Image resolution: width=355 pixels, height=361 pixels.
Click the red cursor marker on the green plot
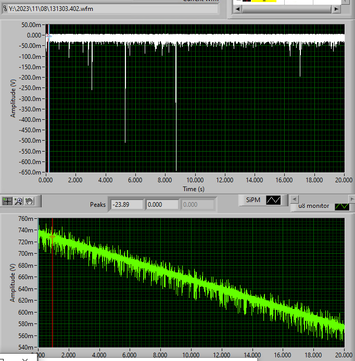click(x=53, y=236)
